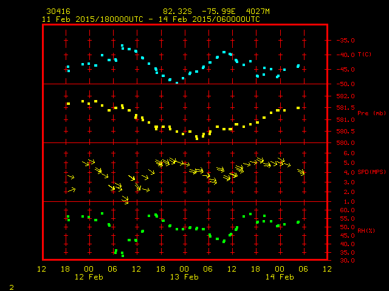Image resolution: width=389 pixels, height=291 pixels.
Task: Click the lowest wind arrow near 1.0 MPS
Action: [x=125, y=200]
